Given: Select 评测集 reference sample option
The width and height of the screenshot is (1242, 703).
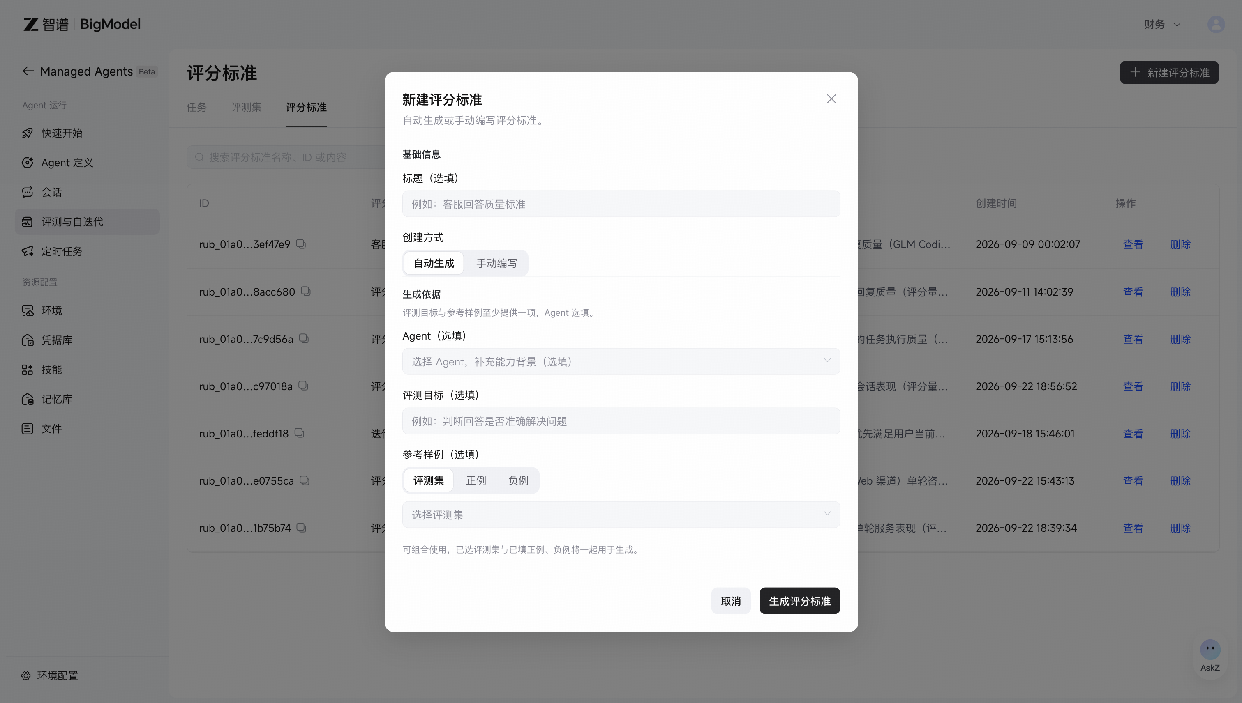Looking at the screenshot, I should coord(428,480).
